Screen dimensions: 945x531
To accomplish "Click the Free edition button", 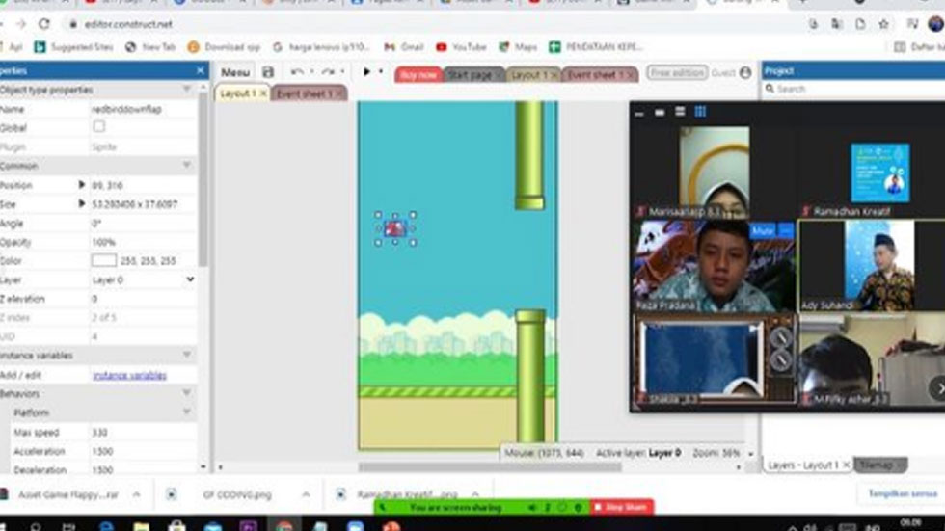I will [x=677, y=72].
